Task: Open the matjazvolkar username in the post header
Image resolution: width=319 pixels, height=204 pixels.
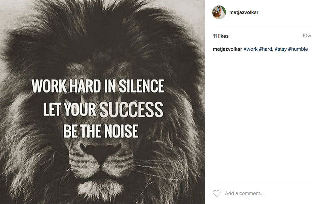Action: (244, 12)
